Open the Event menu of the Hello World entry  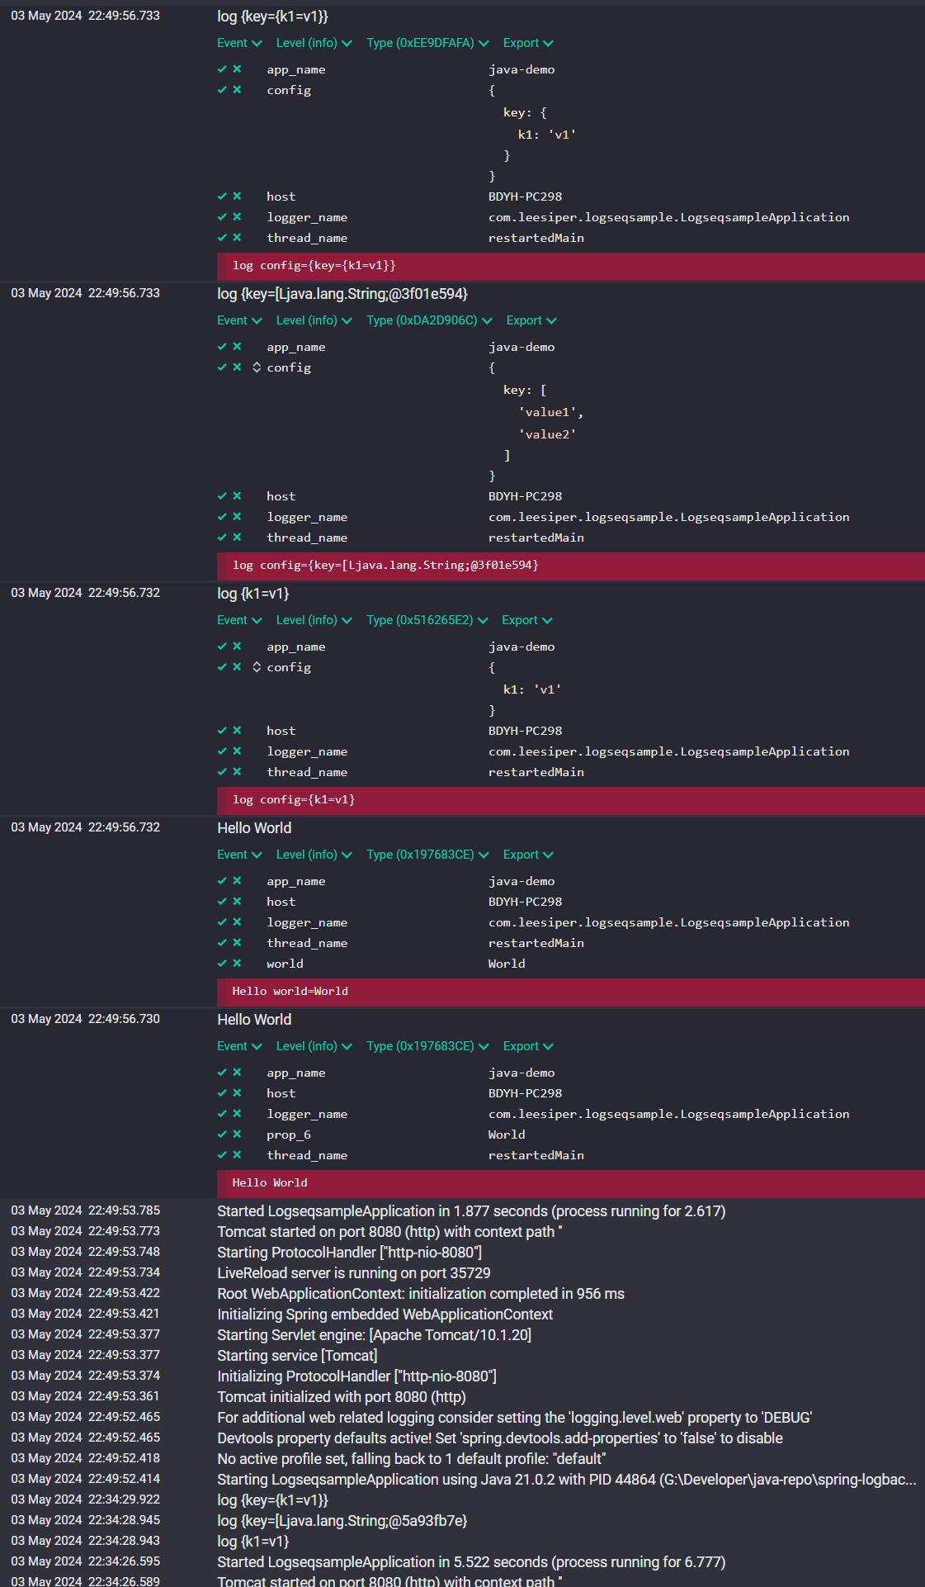click(x=239, y=855)
